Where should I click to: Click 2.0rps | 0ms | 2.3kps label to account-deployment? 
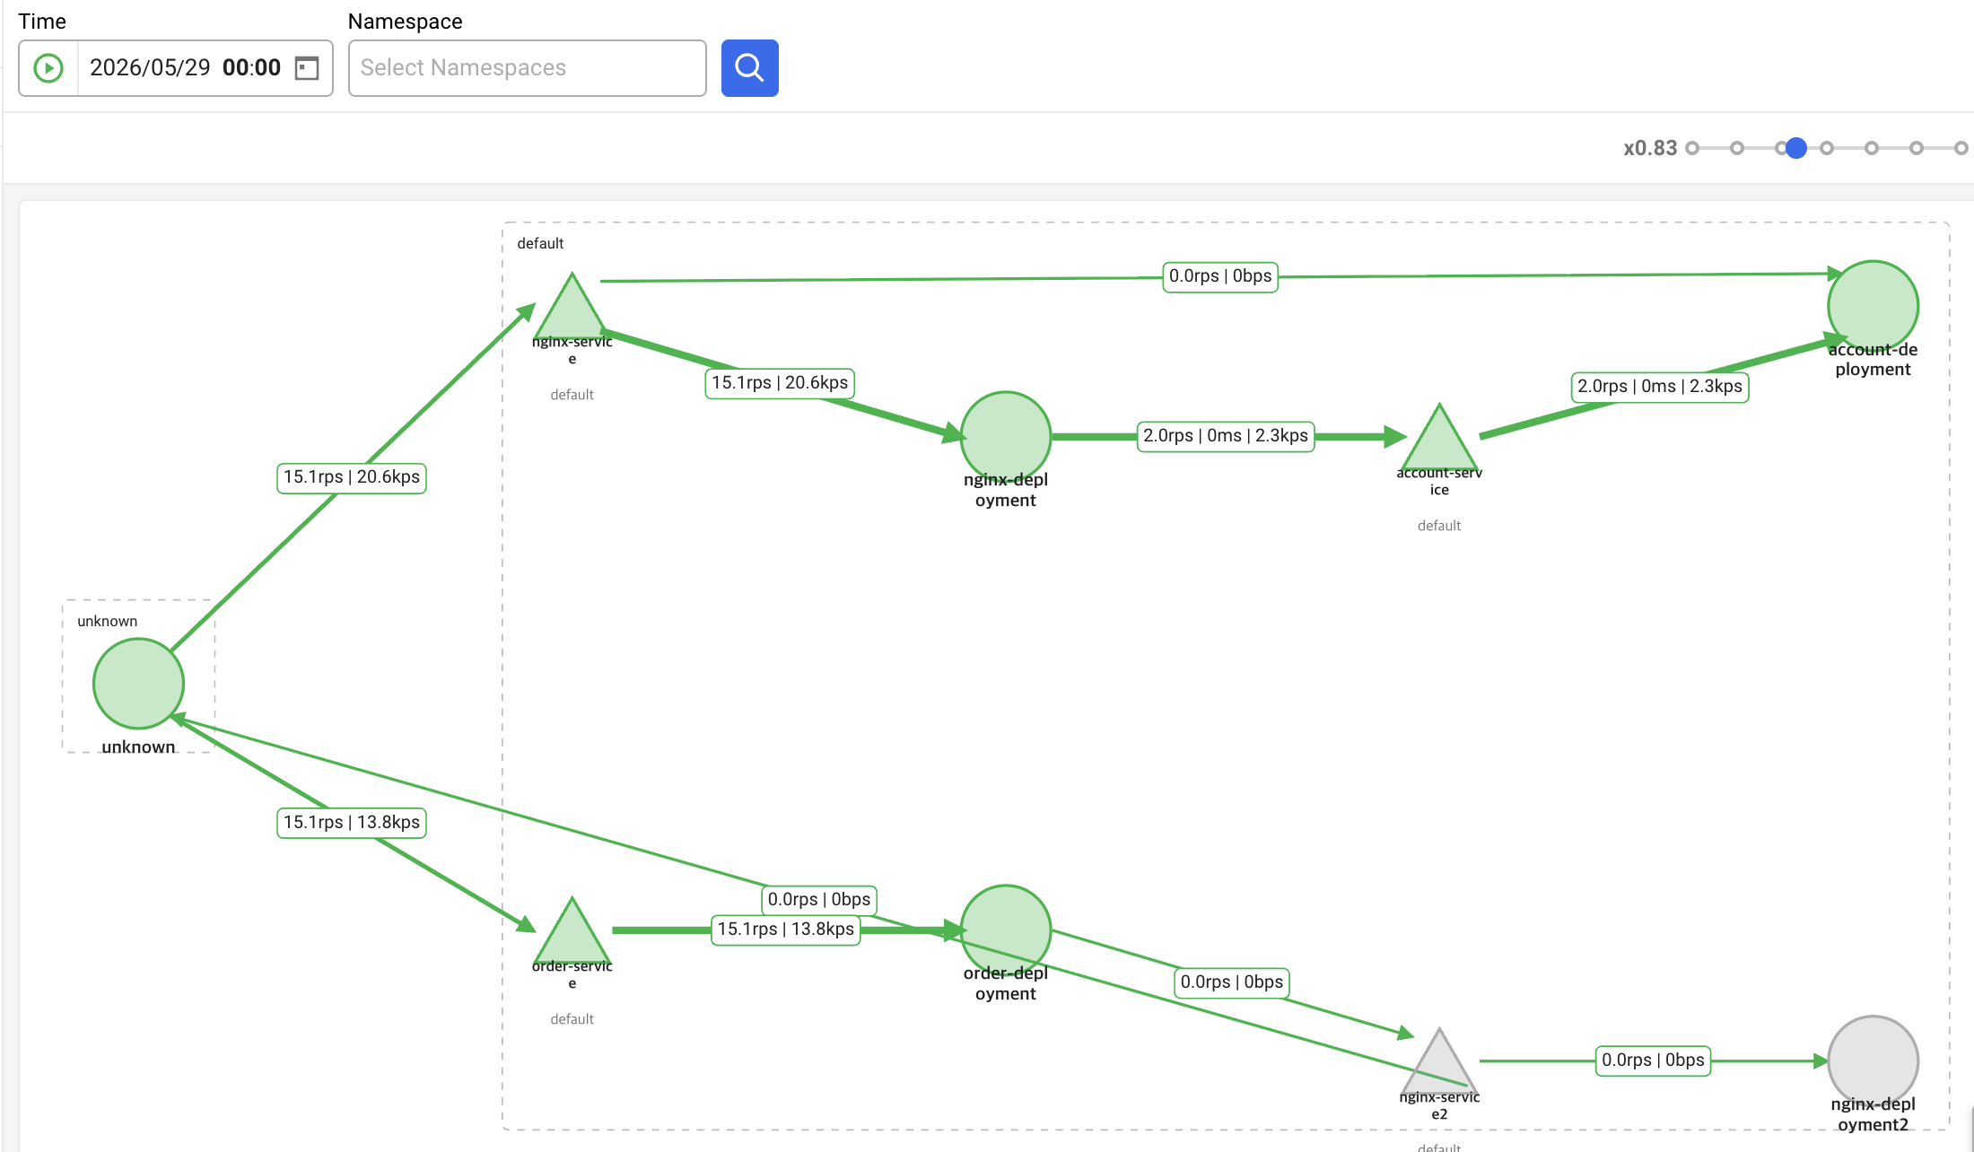pos(1660,387)
